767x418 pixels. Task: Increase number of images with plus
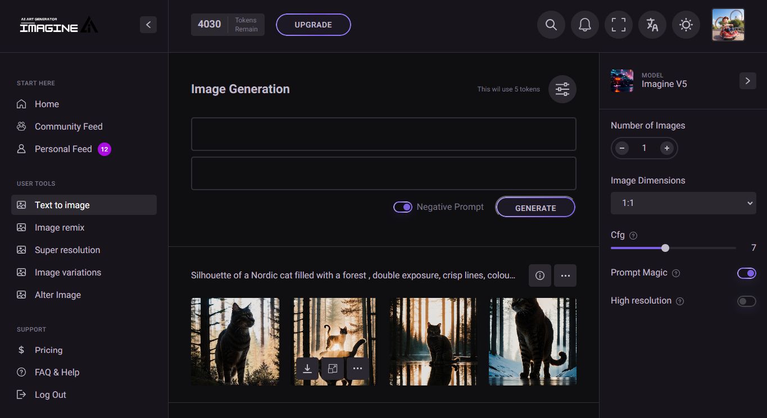(x=667, y=148)
